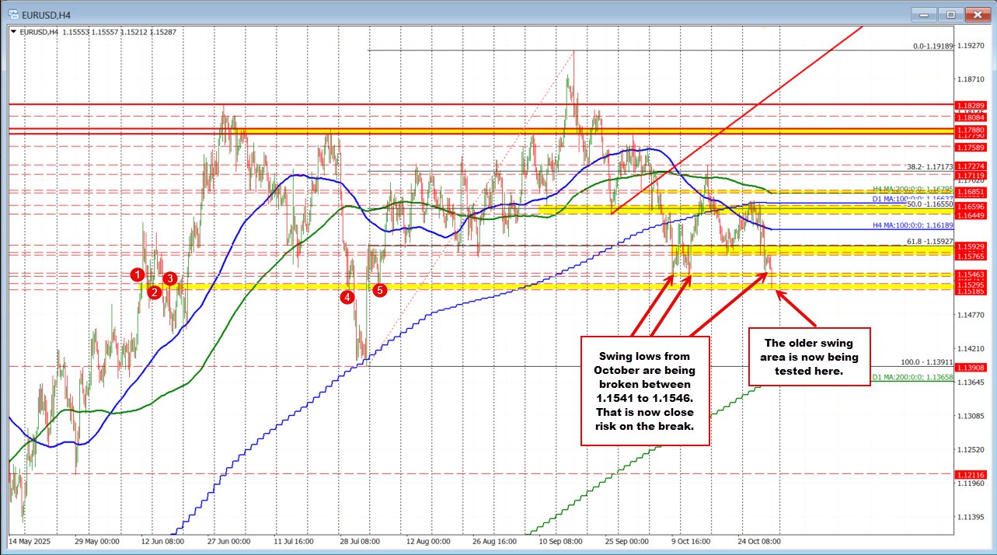This screenshot has width=997, height=555.
Task: Select the 'older swing area' text callout
Action: click(809, 356)
